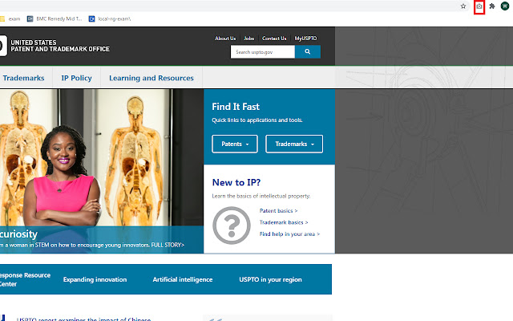Viewport: 513px width, 321px height.
Task: Click the large question mark icon
Action: coord(232,226)
